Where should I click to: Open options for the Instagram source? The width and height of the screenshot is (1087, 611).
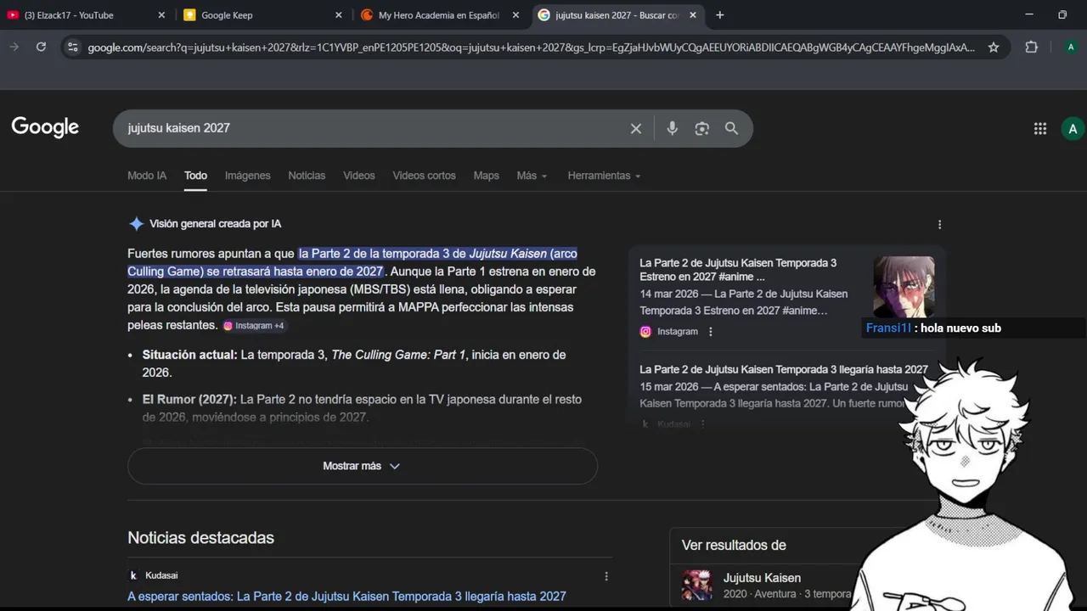(711, 332)
